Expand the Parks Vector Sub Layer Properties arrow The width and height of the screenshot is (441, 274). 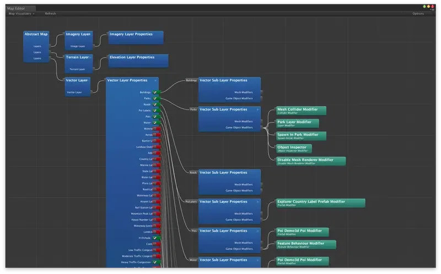pyautogui.click(x=257, y=110)
